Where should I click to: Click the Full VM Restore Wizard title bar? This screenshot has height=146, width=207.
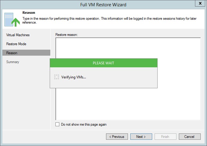(103, 4)
